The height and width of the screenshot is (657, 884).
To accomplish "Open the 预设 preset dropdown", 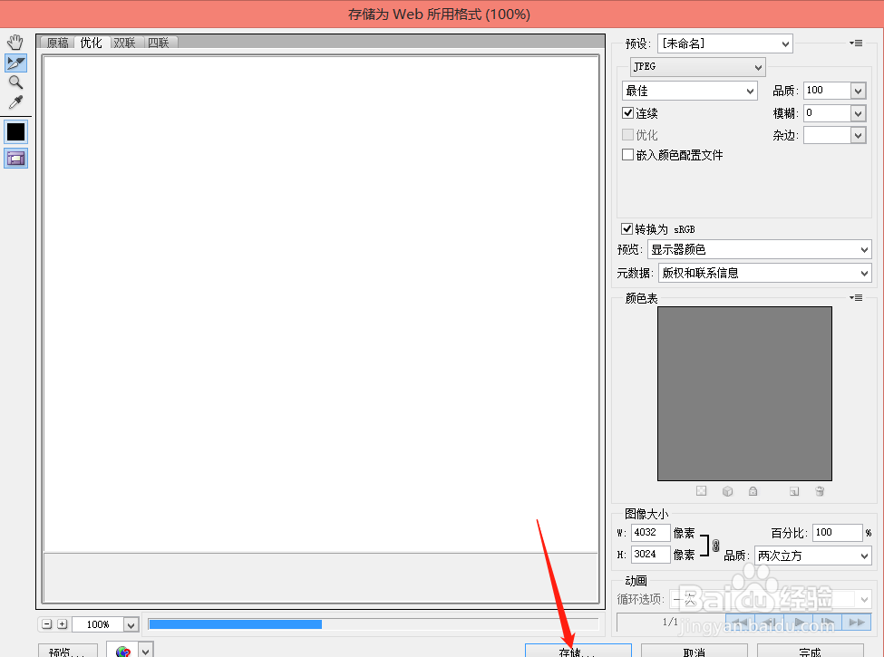I will pyautogui.click(x=725, y=43).
